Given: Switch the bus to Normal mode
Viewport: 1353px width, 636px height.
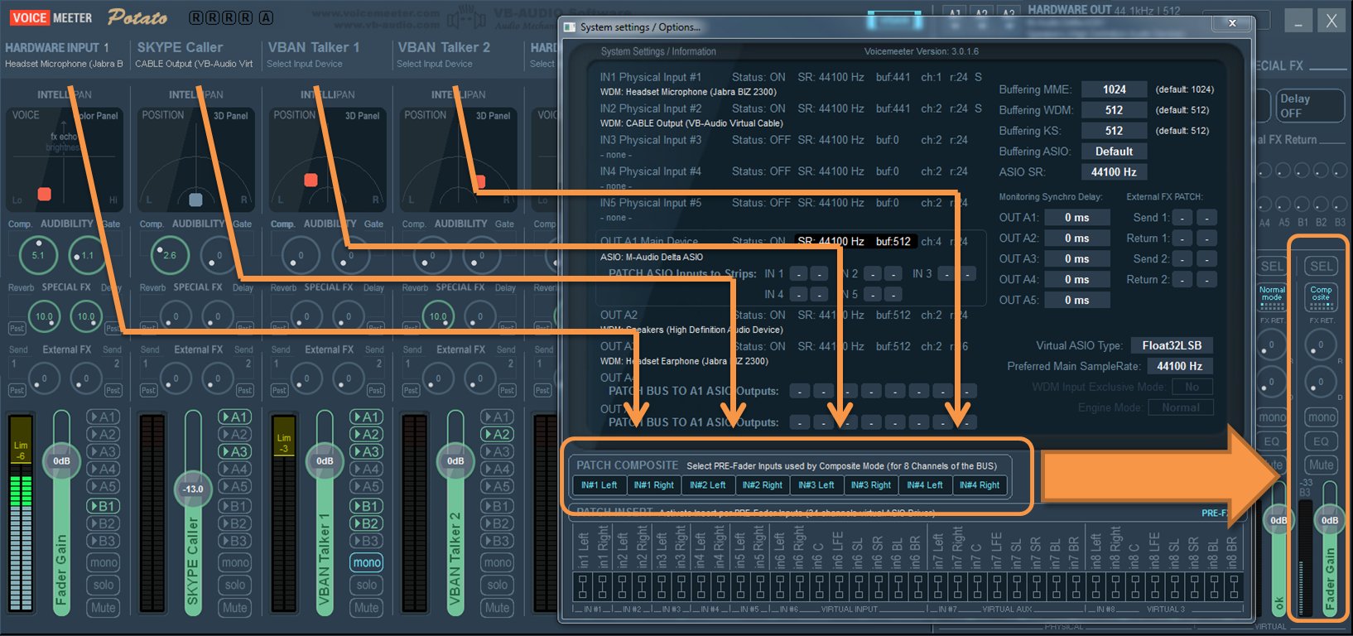Looking at the screenshot, I should [1272, 297].
